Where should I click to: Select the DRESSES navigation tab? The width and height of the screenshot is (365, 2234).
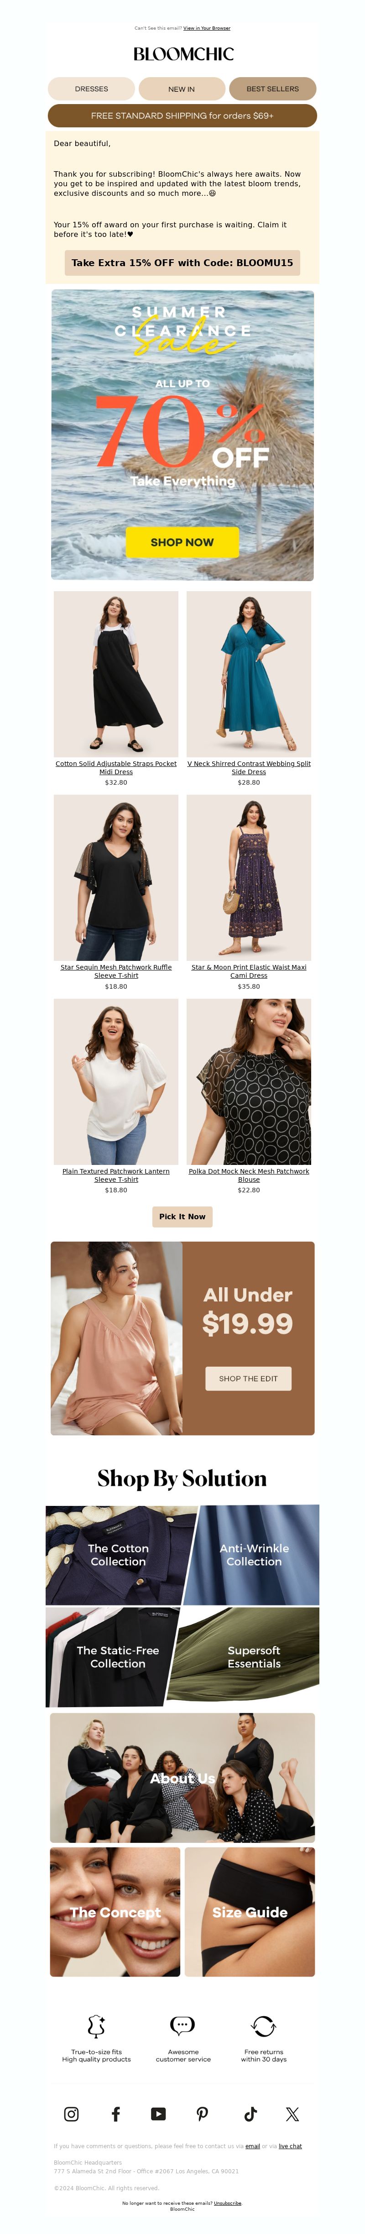pyautogui.click(x=91, y=89)
